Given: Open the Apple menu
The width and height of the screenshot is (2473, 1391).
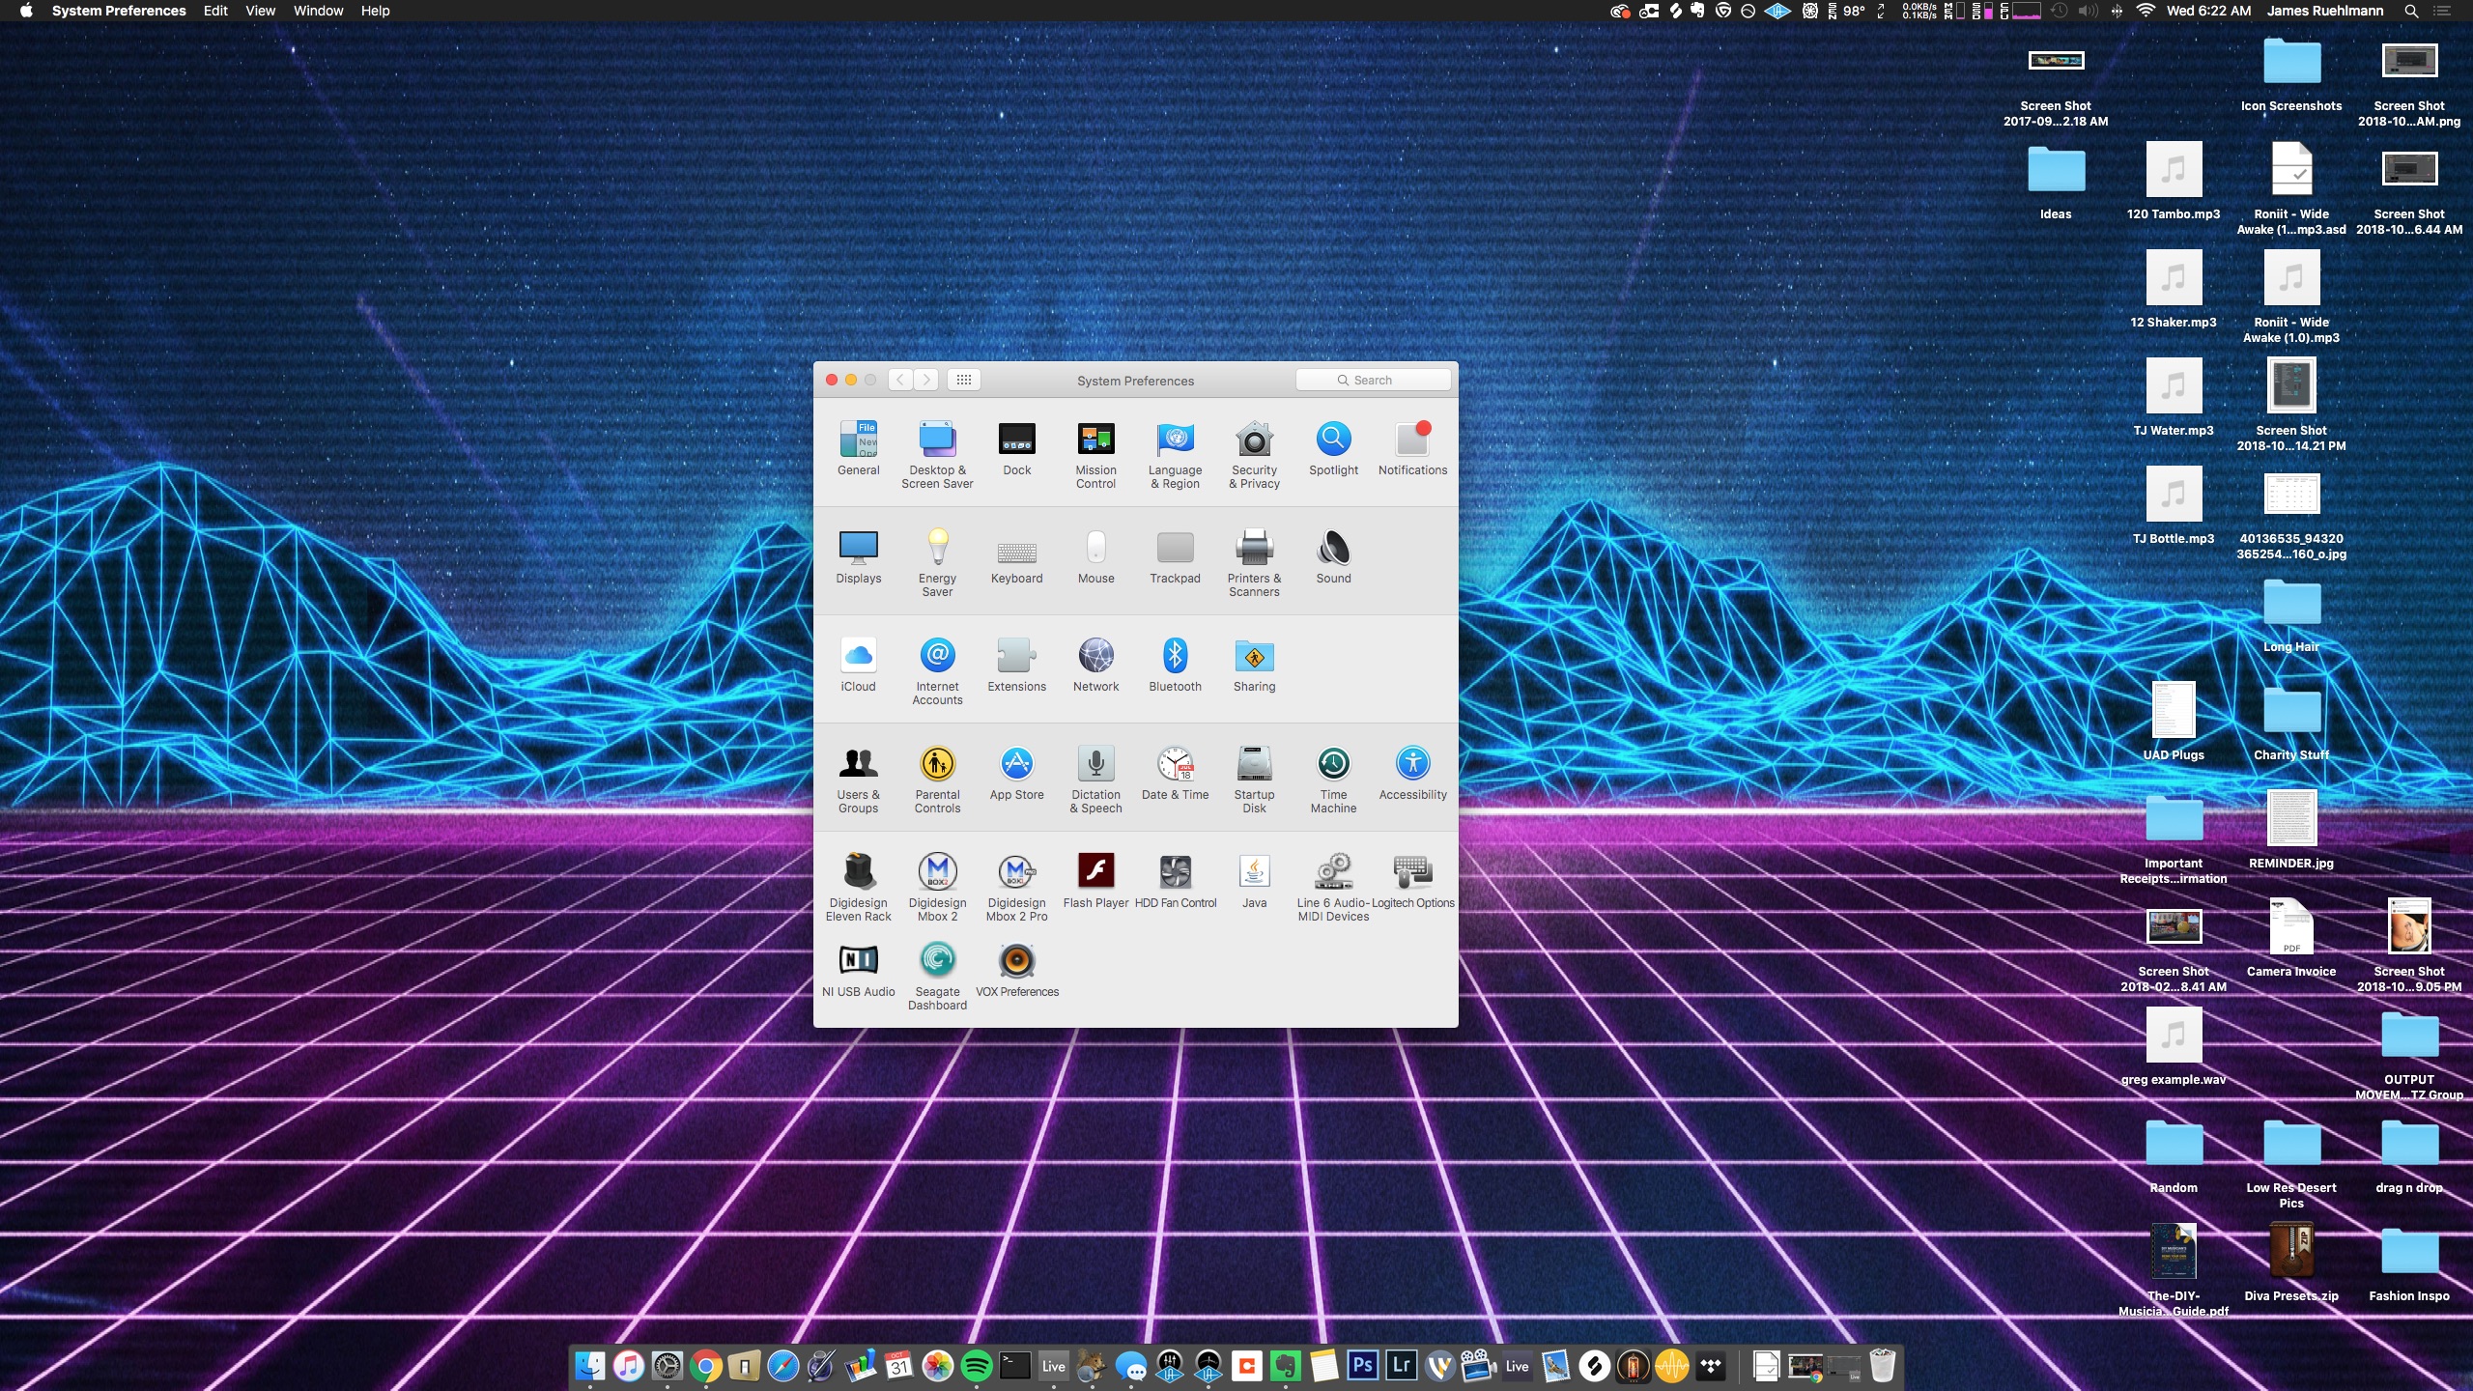Looking at the screenshot, I should point(26,11).
